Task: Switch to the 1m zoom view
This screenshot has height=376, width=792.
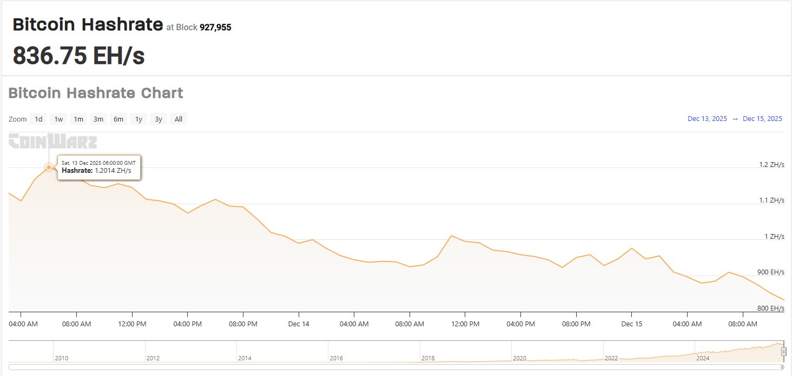Action: point(78,119)
